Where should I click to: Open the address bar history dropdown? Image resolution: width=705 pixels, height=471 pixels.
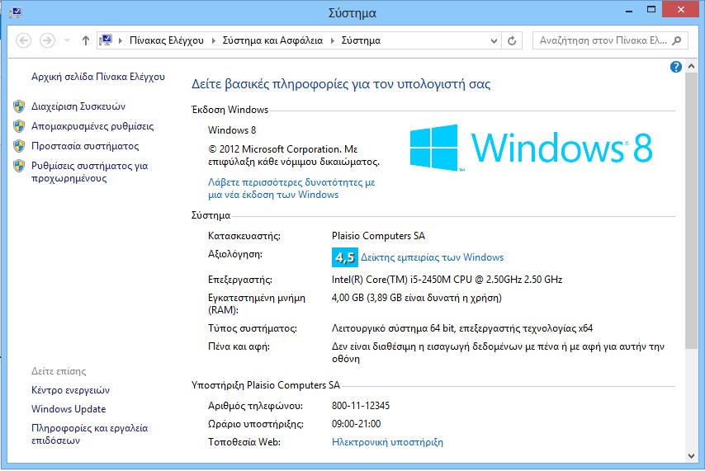[x=494, y=41]
